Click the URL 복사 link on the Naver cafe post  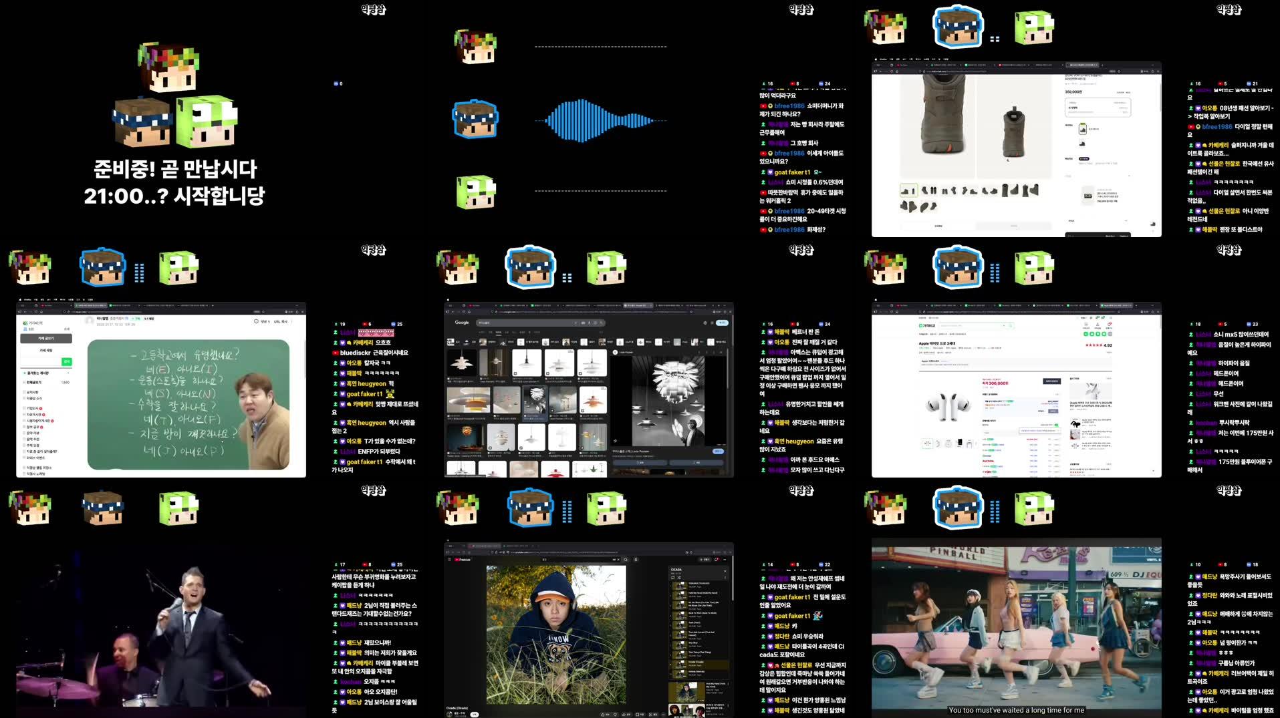(281, 322)
